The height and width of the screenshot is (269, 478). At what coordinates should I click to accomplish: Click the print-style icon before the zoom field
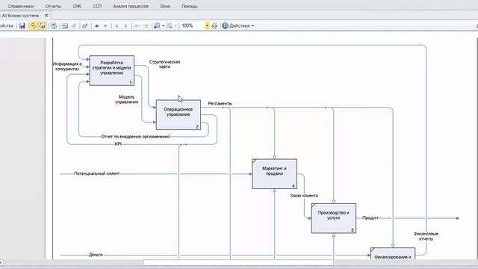157,26
